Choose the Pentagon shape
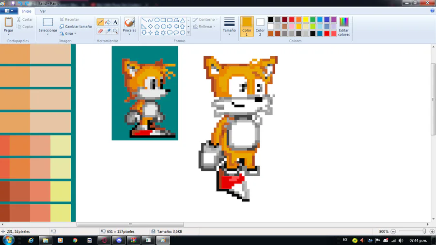Screen dimensions: 436x245 click(x=157, y=27)
